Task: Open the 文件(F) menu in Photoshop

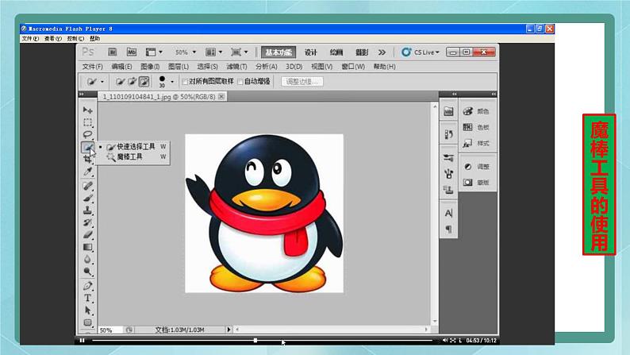Action: pos(92,67)
